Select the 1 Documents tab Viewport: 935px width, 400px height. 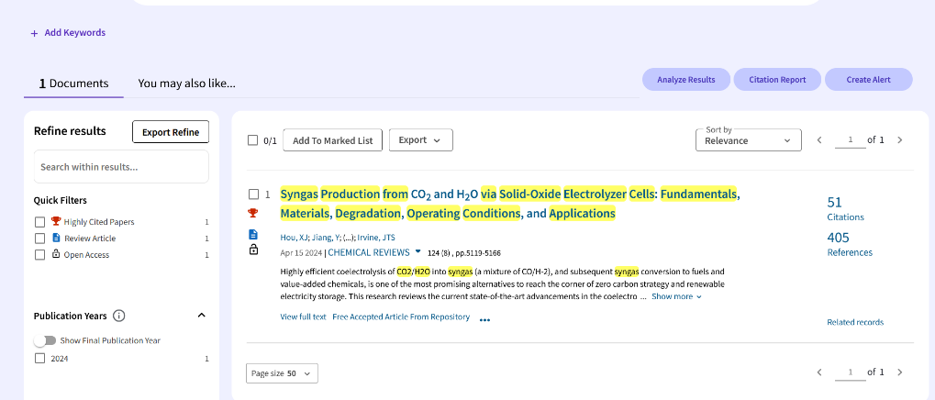coord(73,83)
